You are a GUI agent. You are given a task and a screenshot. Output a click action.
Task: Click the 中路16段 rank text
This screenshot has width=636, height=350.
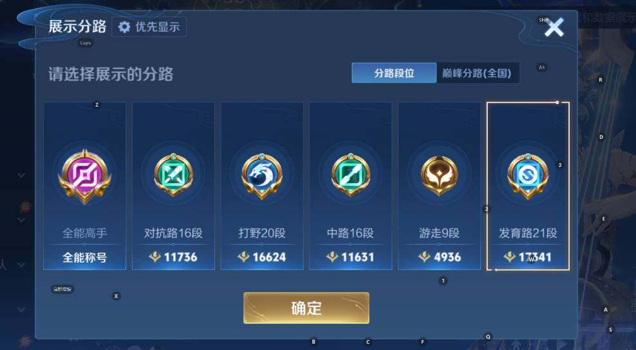click(350, 233)
